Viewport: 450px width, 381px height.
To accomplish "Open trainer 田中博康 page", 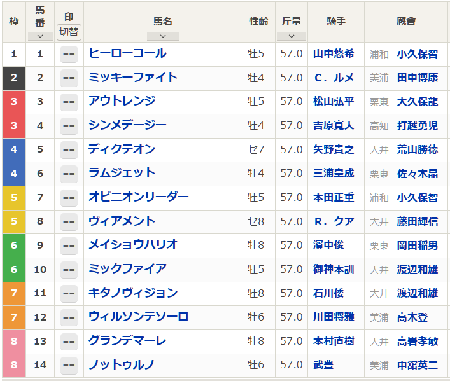I will click(x=418, y=78).
